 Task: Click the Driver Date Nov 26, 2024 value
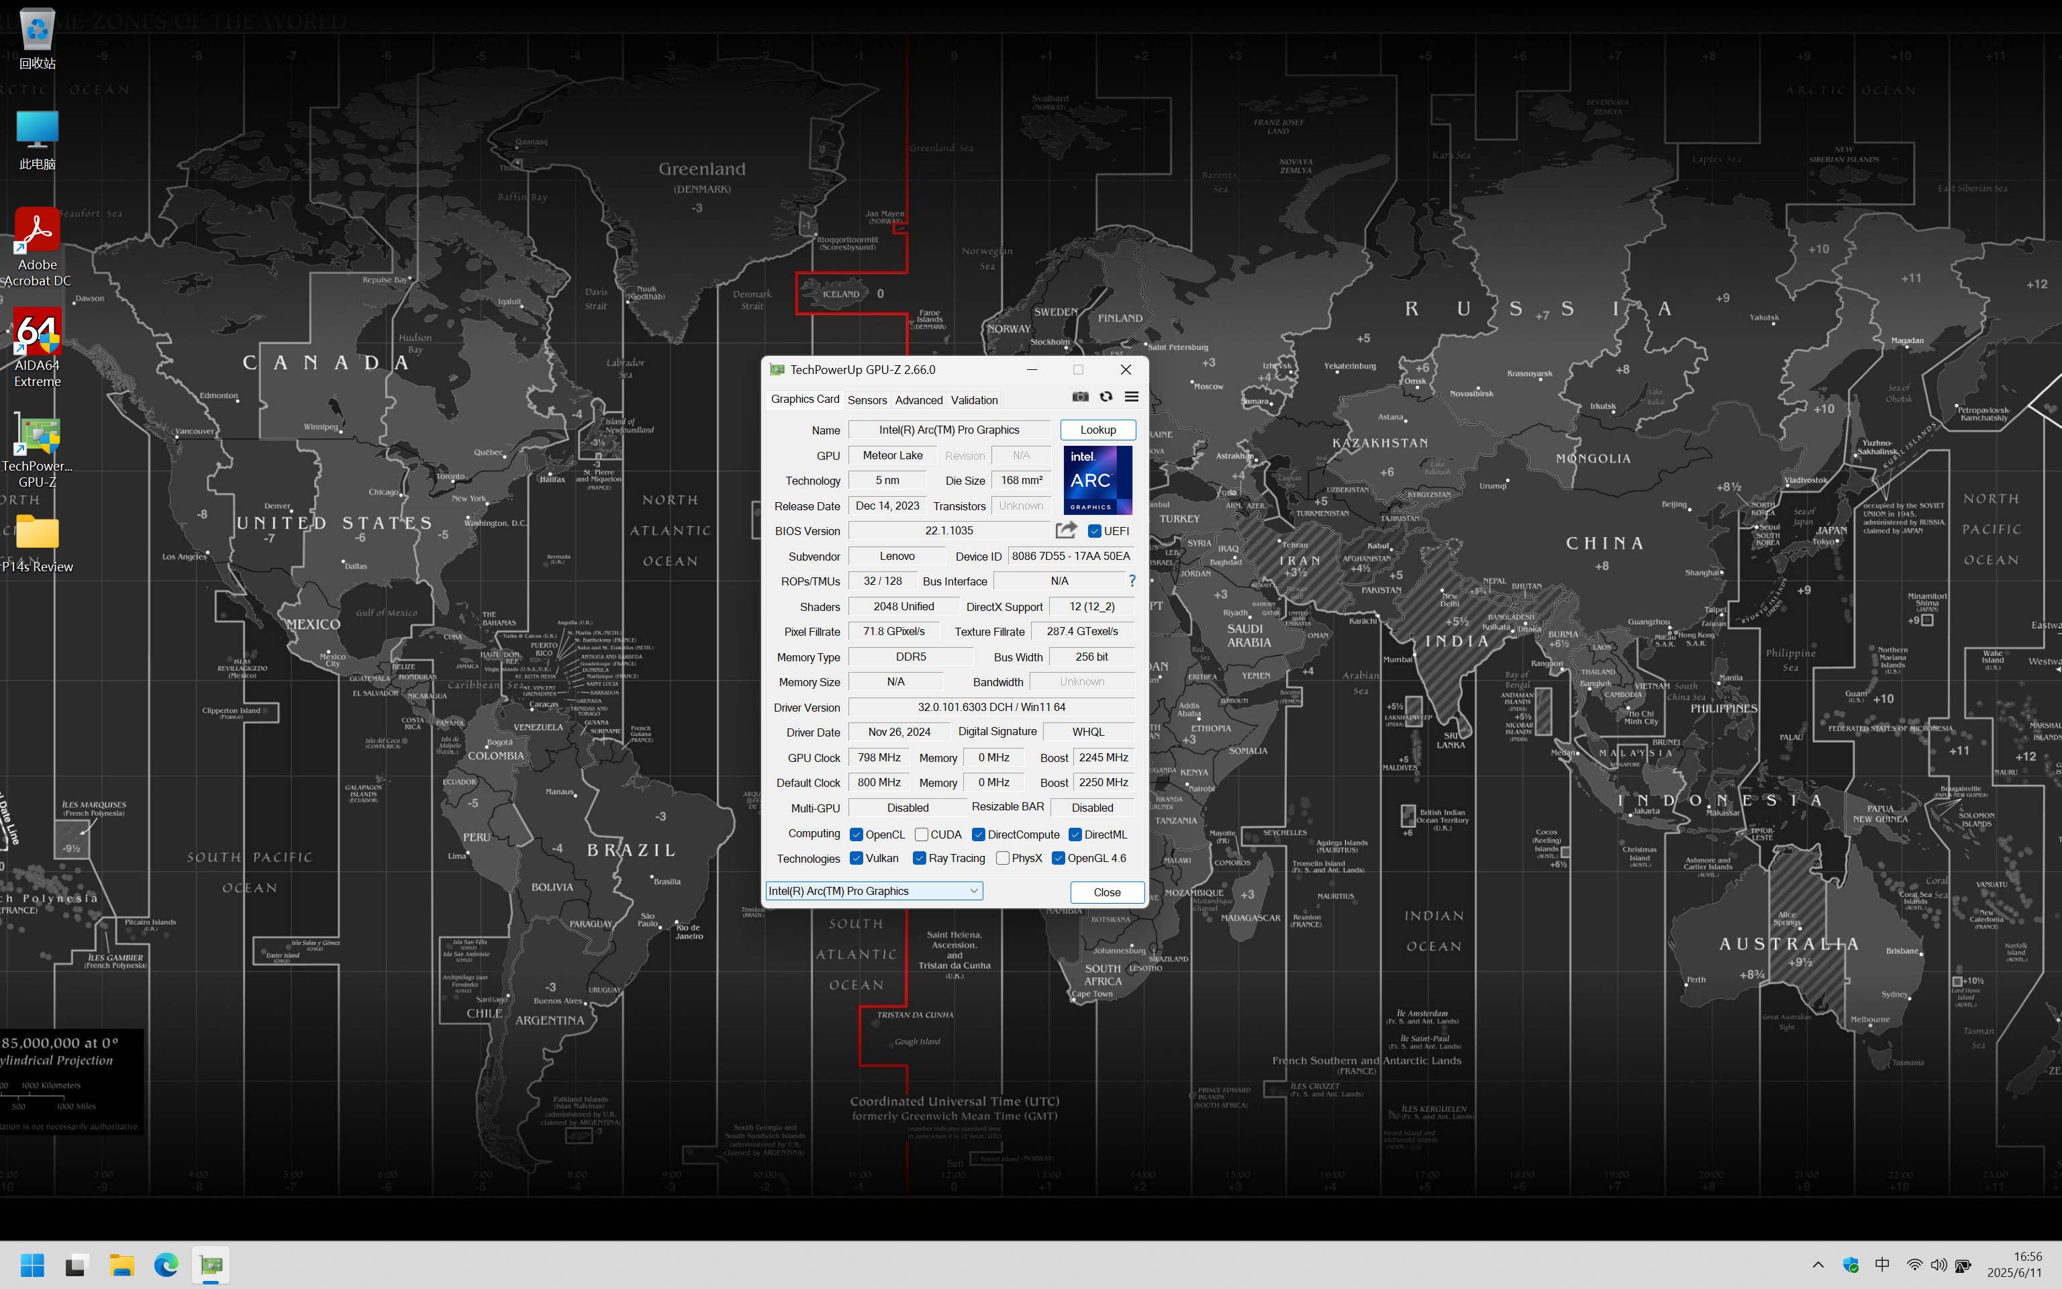(x=899, y=732)
